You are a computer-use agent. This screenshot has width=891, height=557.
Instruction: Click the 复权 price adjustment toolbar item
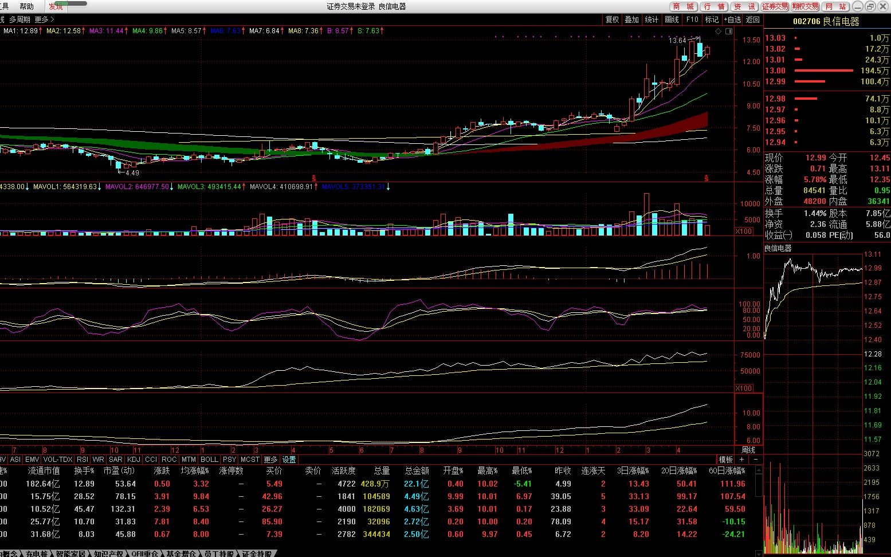612,19
